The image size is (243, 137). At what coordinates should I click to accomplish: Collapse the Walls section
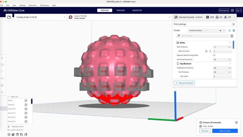pos(230,43)
